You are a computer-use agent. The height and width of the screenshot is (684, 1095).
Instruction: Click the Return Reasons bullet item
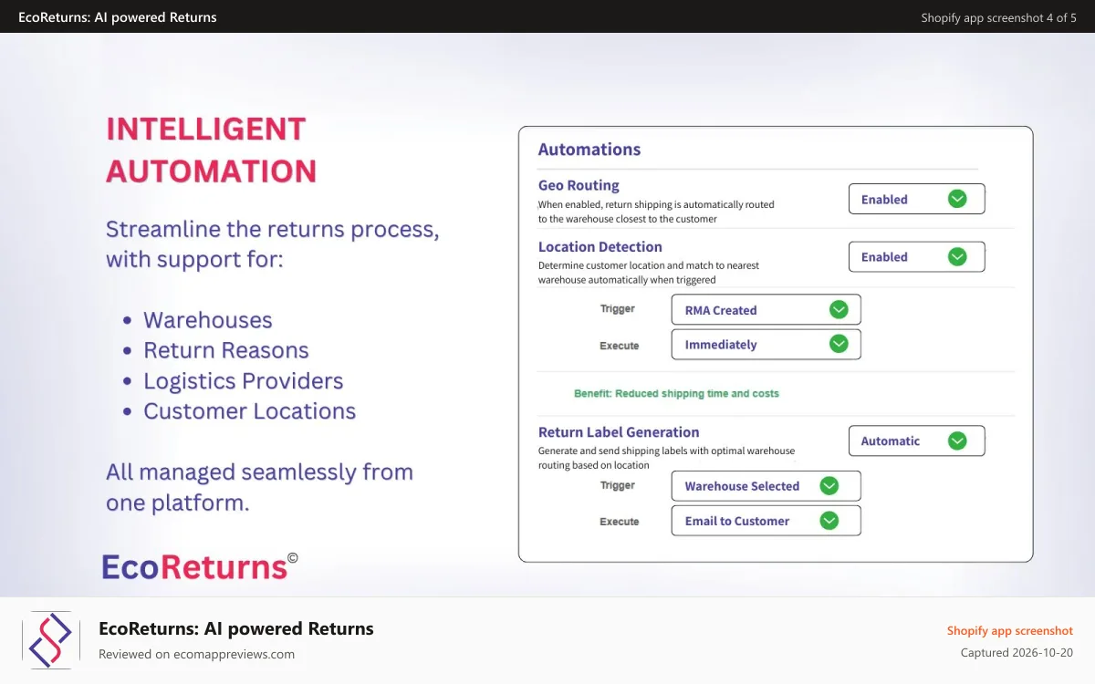(226, 350)
